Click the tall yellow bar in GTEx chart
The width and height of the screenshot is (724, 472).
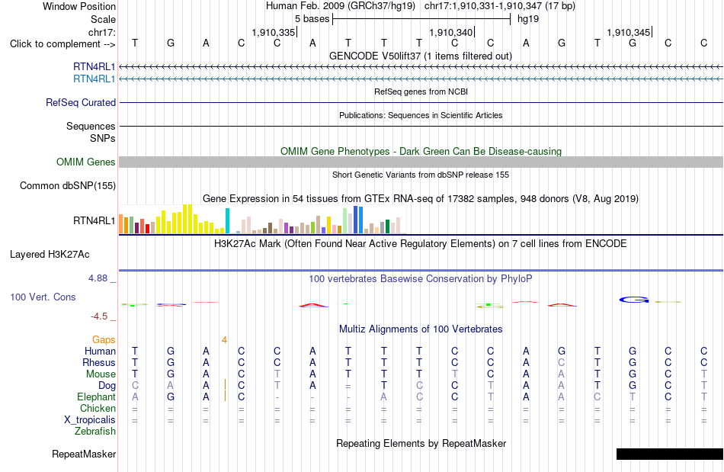187,219
